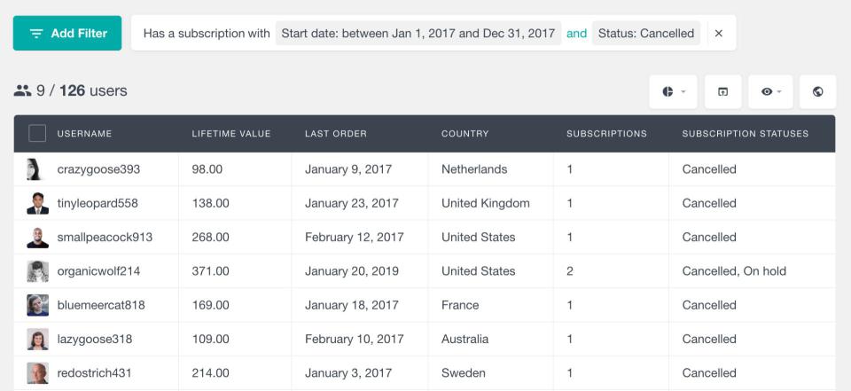Edit the Start date filter condition
The image size is (851, 391).
418,34
